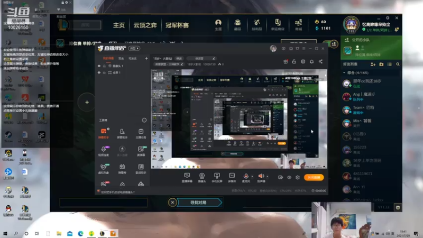This screenshot has height=238, width=423.
Task: Open Microsoft Edge from taskbar
Action: click(x=80, y=233)
